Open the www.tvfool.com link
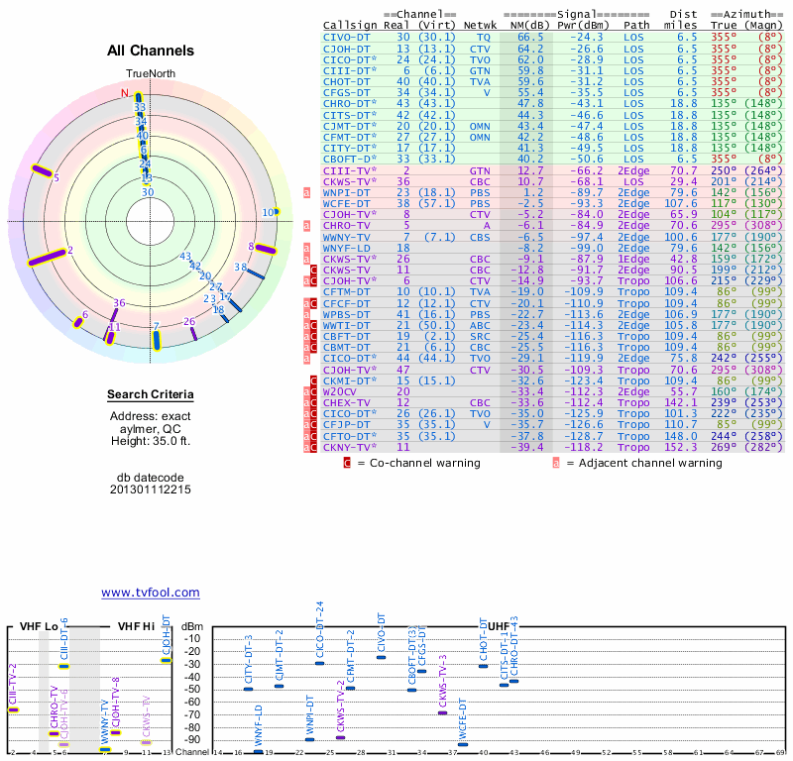793x761 pixels. (150, 593)
